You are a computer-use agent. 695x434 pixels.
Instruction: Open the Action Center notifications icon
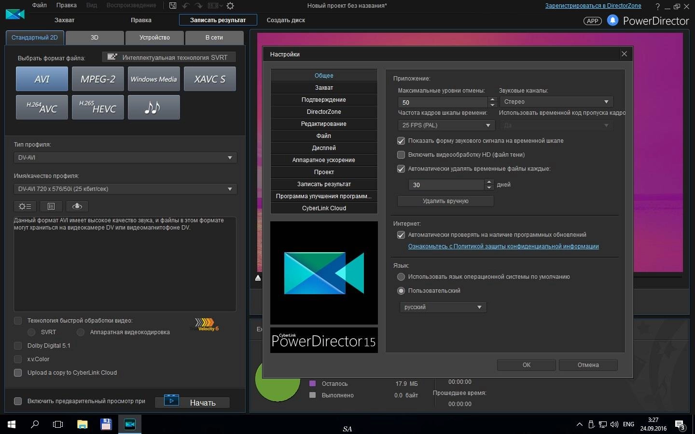tap(680, 425)
